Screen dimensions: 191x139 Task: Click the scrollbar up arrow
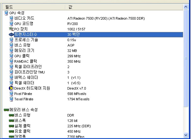click(x=186, y=7)
